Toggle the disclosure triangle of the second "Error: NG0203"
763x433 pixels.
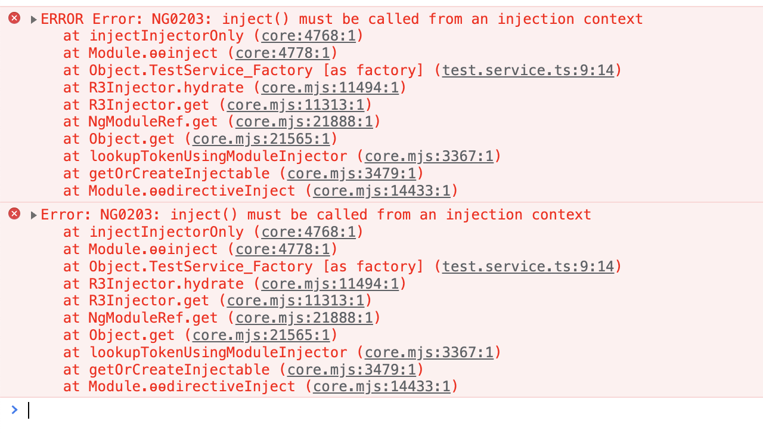(x=33, y=215)
